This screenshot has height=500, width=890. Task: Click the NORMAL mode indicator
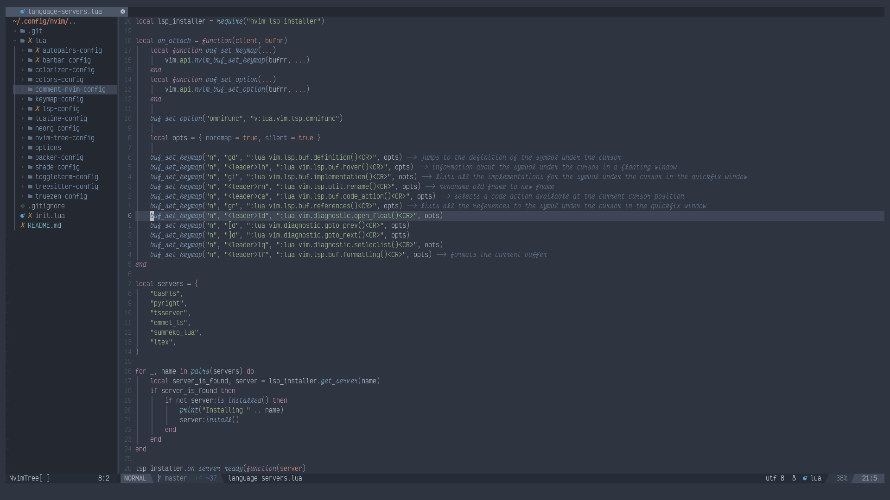pos(135,478)
